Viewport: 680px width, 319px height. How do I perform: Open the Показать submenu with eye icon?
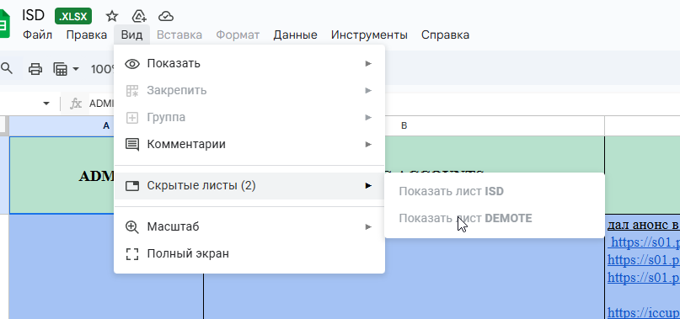click(x=249, y=64)
